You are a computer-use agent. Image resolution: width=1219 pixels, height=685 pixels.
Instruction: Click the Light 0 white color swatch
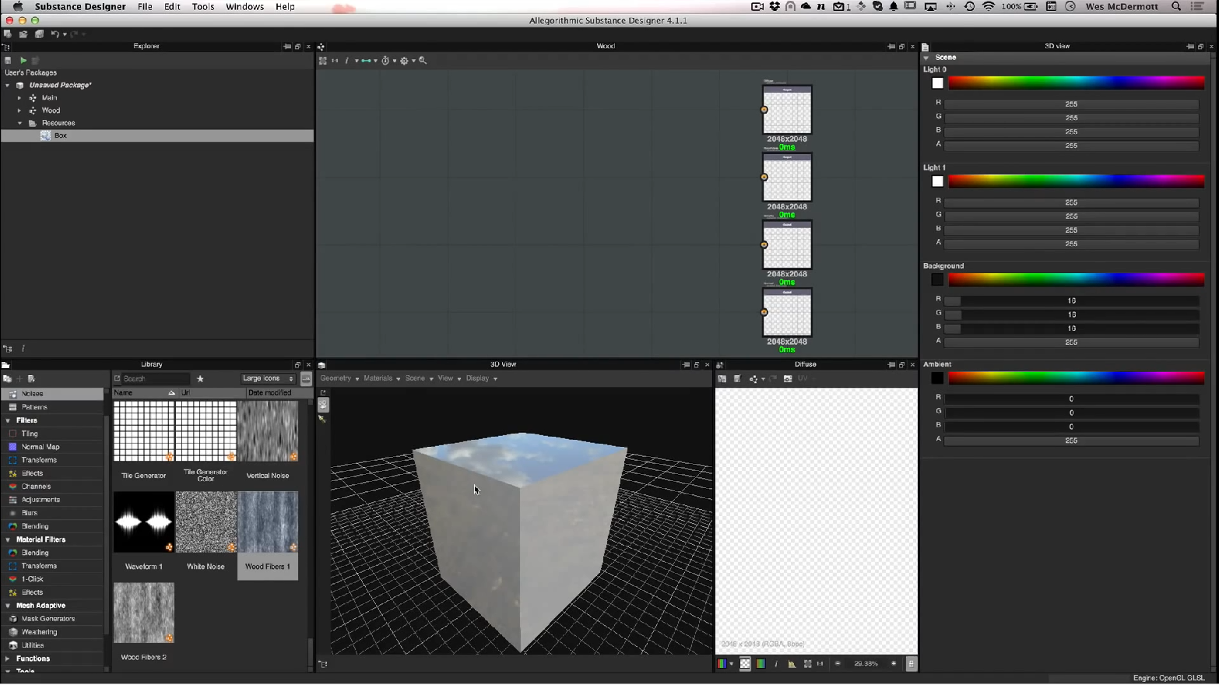point(937,83)
